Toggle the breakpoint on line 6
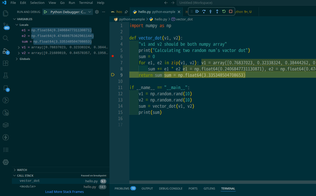The image size is (316, 196). pos(113,56)
